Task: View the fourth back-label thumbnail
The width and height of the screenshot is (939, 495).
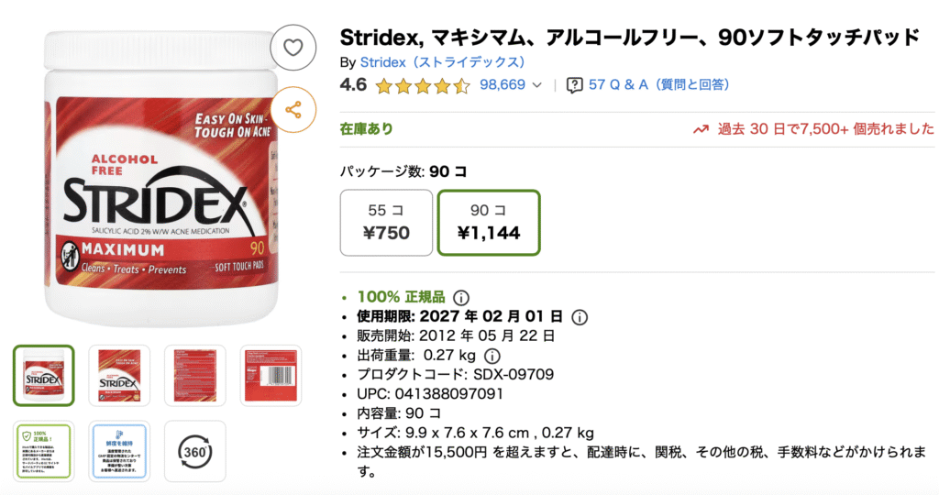Action: coord(271,375)
